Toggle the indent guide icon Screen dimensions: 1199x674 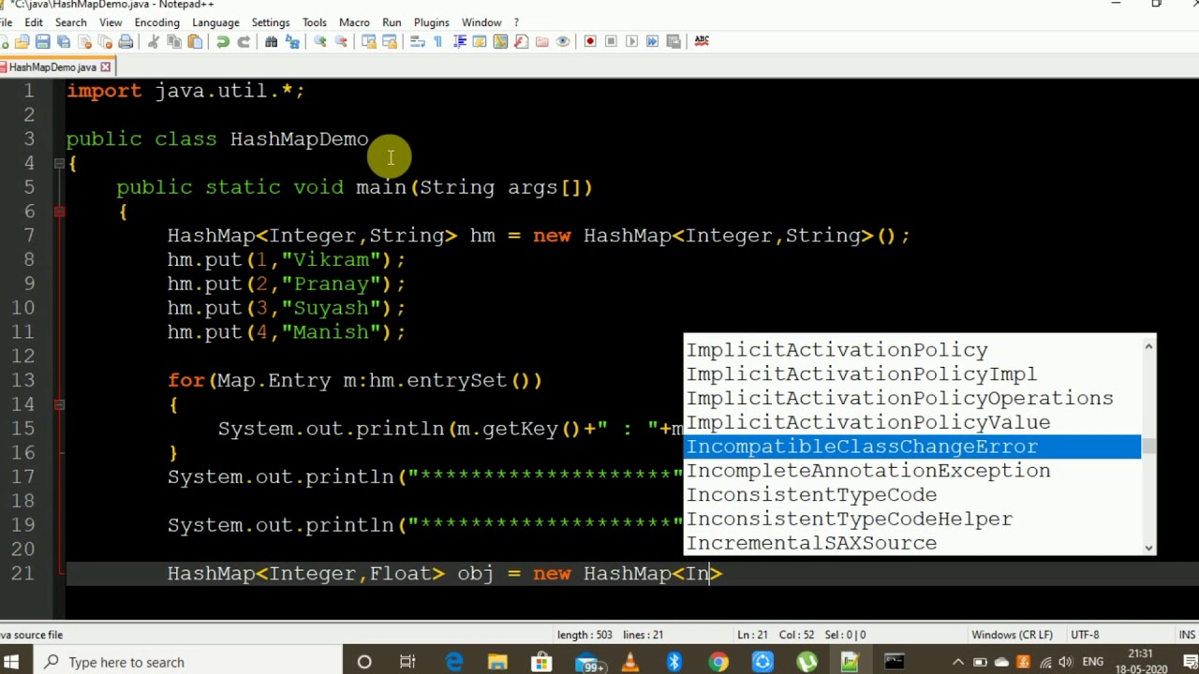pos(460,41)
